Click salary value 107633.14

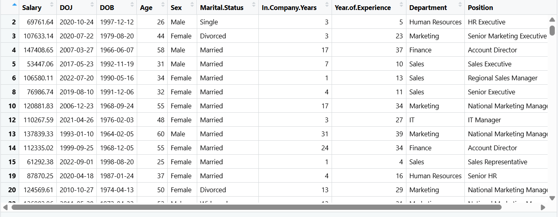38,36
